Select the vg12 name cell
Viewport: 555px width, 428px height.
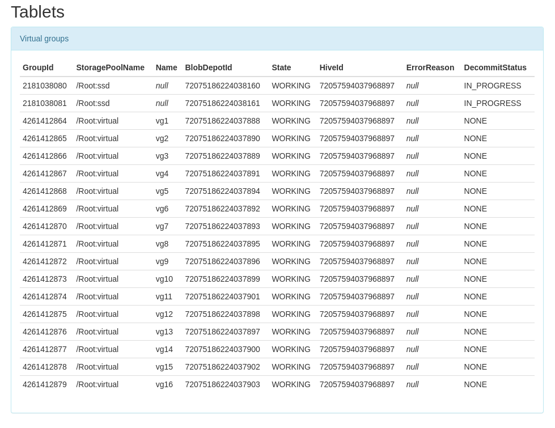tap(164, 314)
